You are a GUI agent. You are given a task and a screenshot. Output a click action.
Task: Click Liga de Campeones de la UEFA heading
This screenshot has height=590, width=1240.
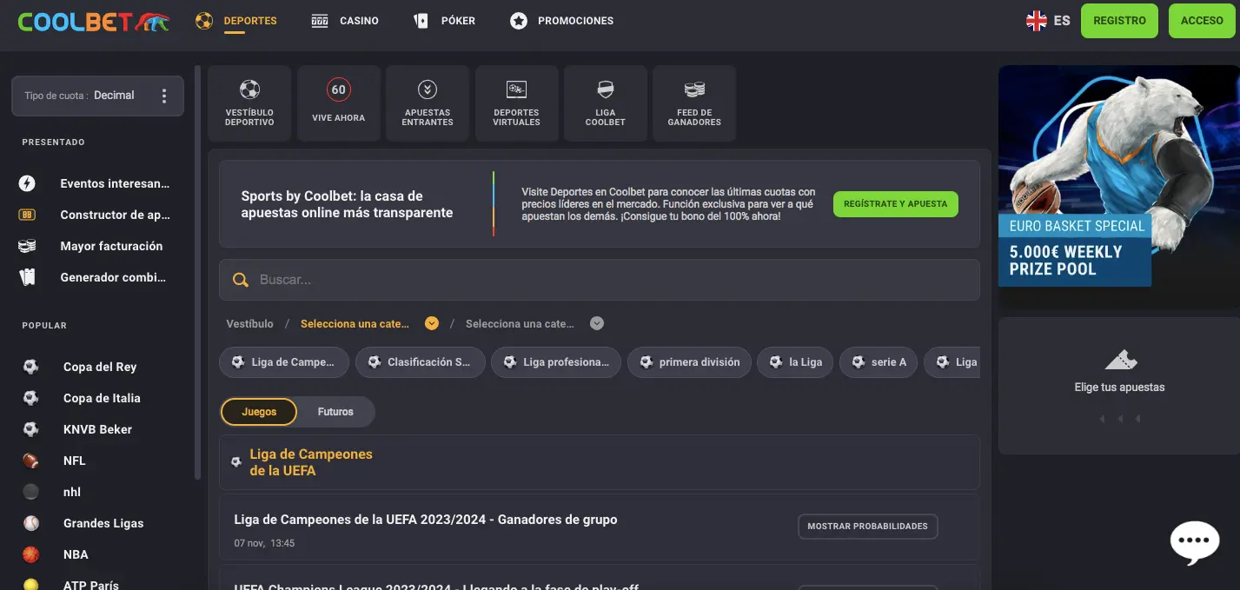pos(311,462)
